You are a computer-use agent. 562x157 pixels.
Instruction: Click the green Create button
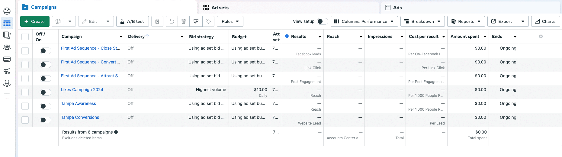point(35,21)
